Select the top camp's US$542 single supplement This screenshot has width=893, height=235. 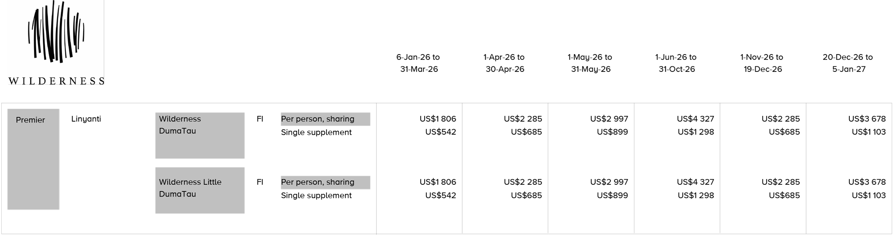440,132
